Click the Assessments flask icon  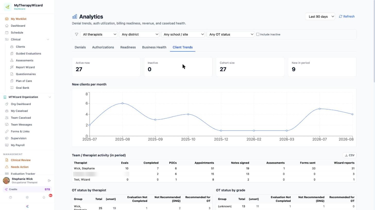coord(12,60)
